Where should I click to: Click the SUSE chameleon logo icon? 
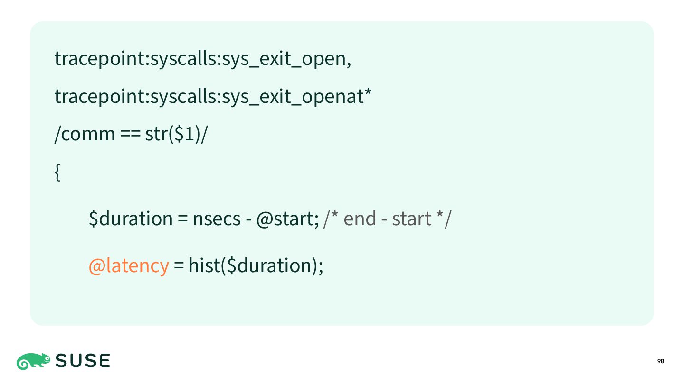click(33, 361)
